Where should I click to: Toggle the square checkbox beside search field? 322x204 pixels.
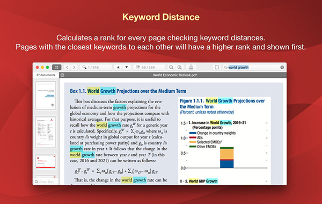point(217,67)
